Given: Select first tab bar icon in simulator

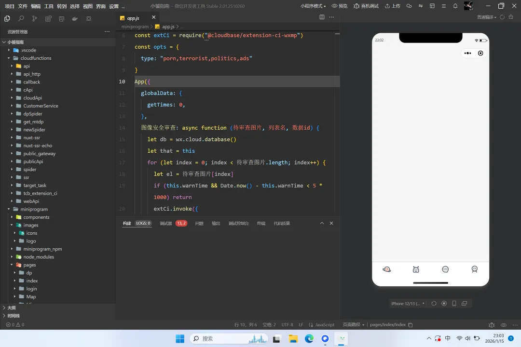Looking at the screenshot, I should pos(387,269).
